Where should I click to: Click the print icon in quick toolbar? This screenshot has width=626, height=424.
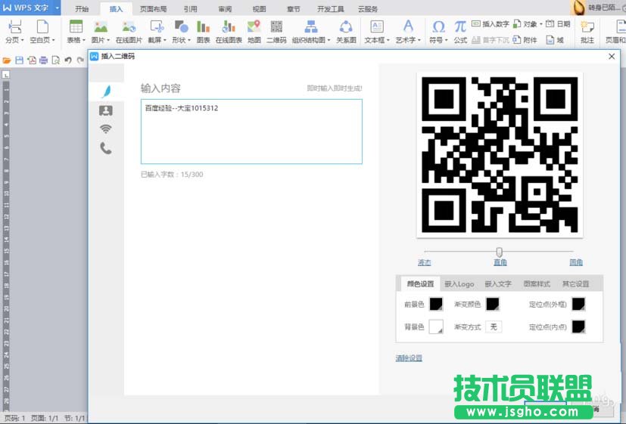tap(43, 60)
